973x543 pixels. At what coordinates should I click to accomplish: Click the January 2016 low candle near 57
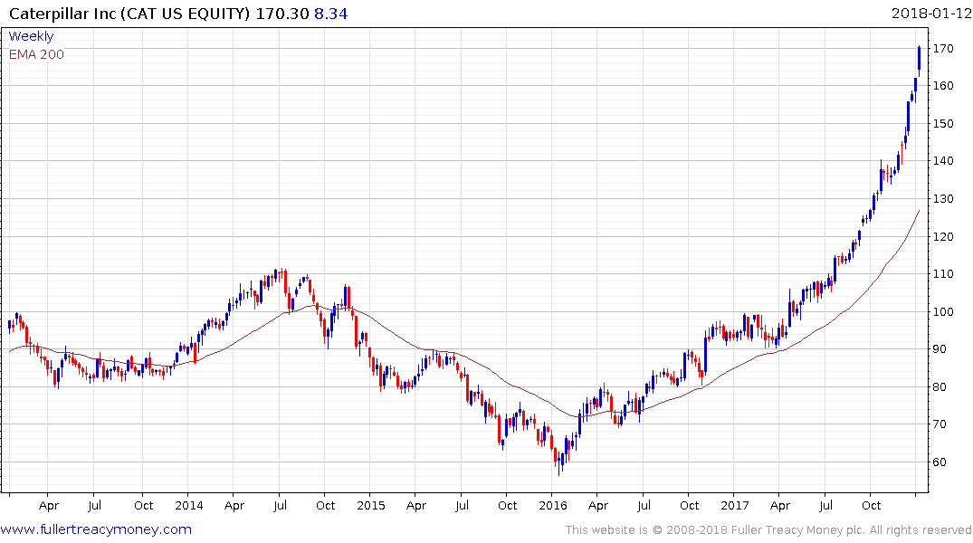tap(559, 463)
